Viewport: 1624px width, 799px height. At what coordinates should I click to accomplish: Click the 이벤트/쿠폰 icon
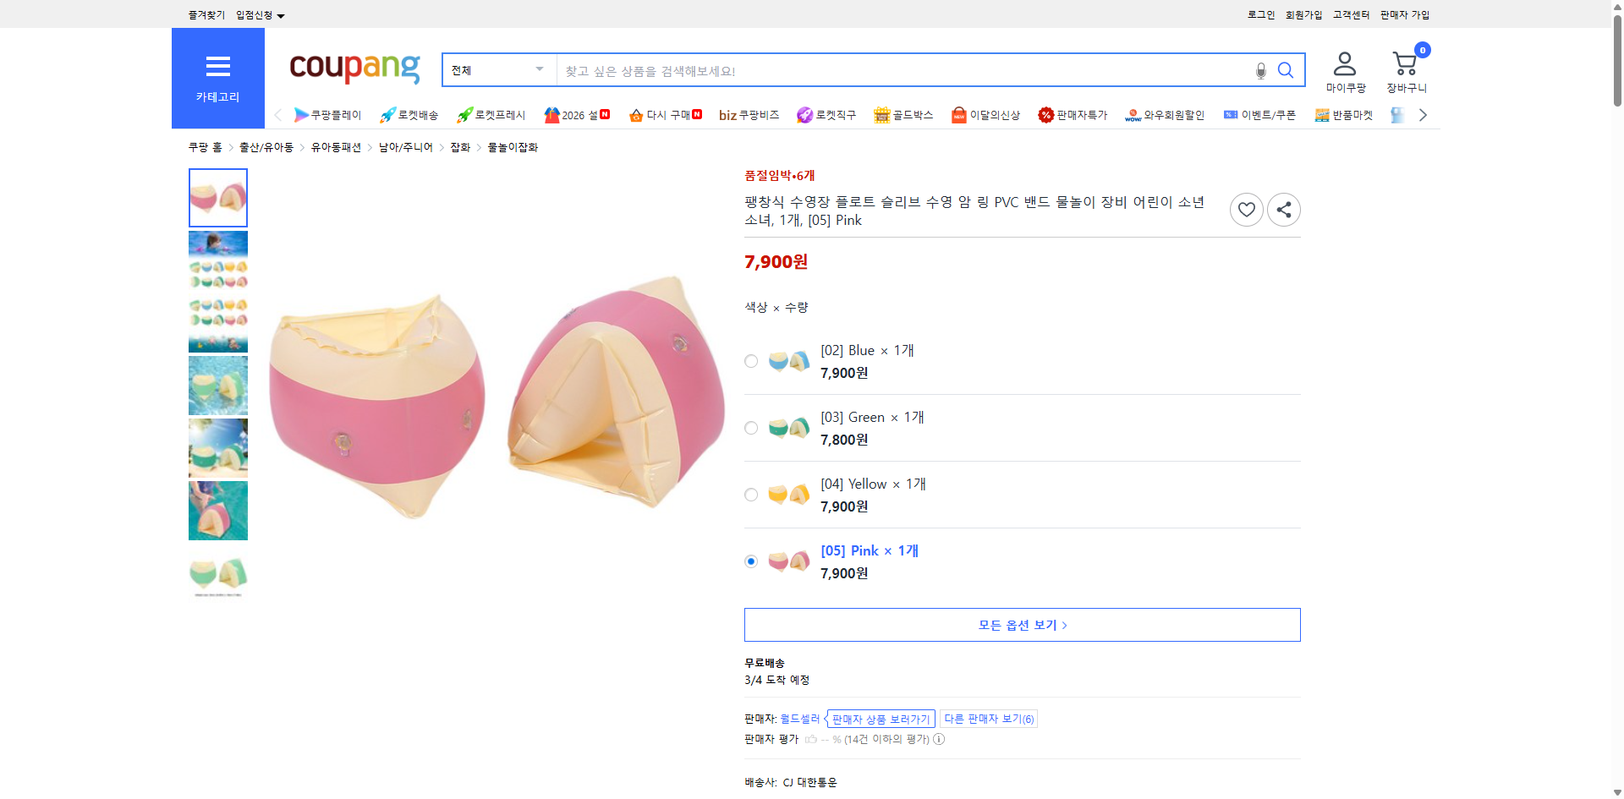pos(1231,114)
